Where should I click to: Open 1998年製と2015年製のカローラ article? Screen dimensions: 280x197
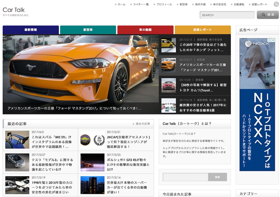[52, 187]
